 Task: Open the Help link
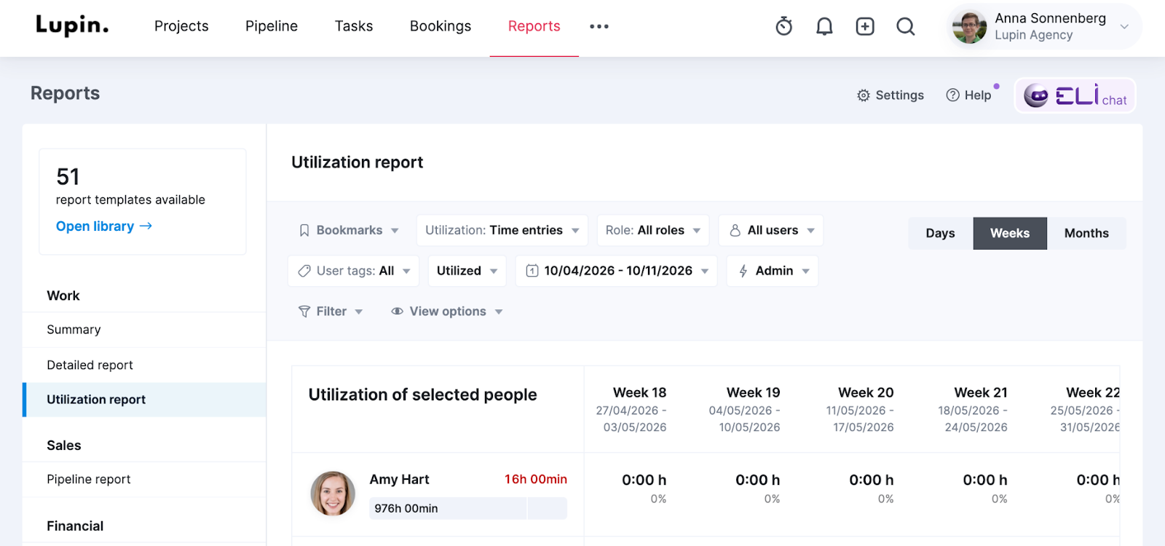(968, 95)
